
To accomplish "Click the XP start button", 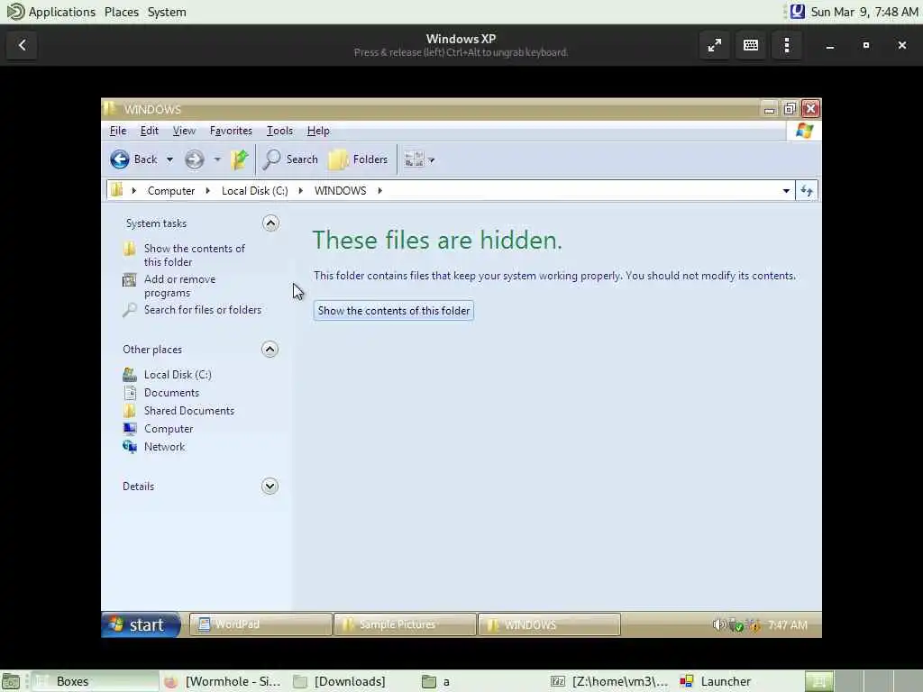I will click(x=141, y=625).
